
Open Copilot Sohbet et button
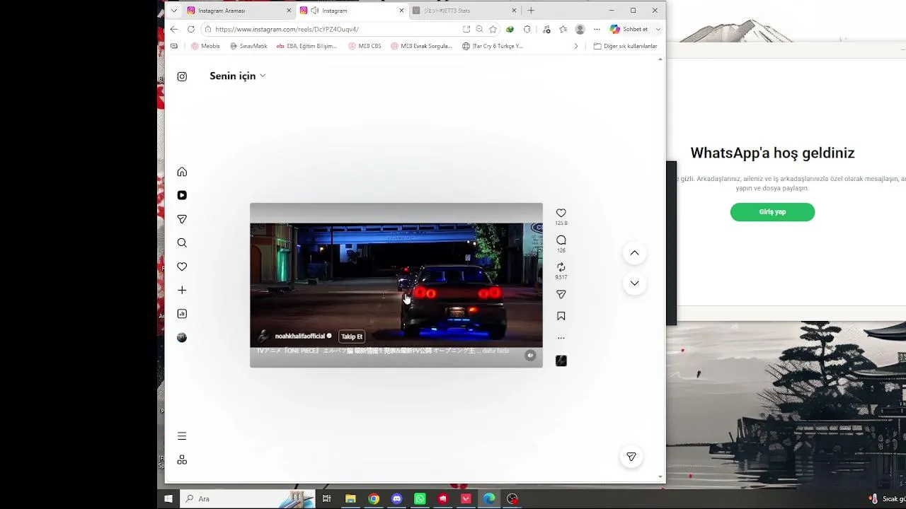(630, 29)
